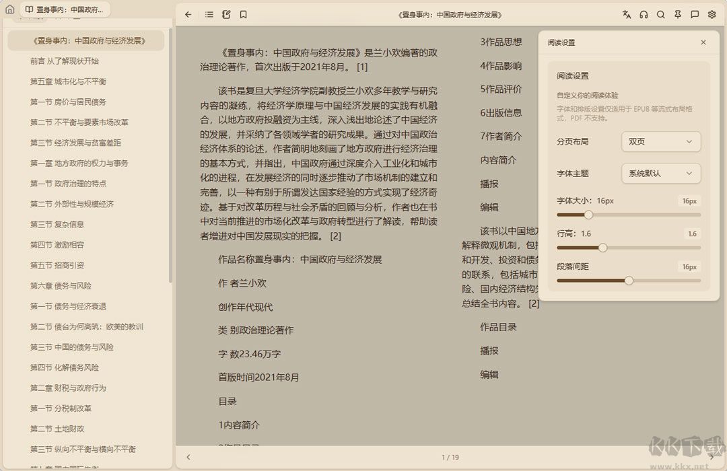Start text-to-speech with the headphones icon
Screen dimensions: 727x471
tap(644, 14)
